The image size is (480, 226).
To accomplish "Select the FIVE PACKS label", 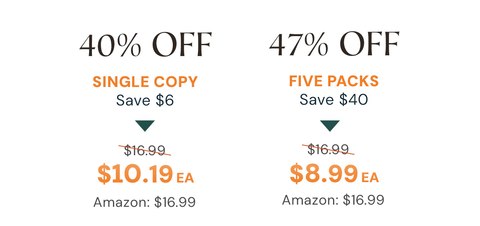I will [x=334, y=81].
